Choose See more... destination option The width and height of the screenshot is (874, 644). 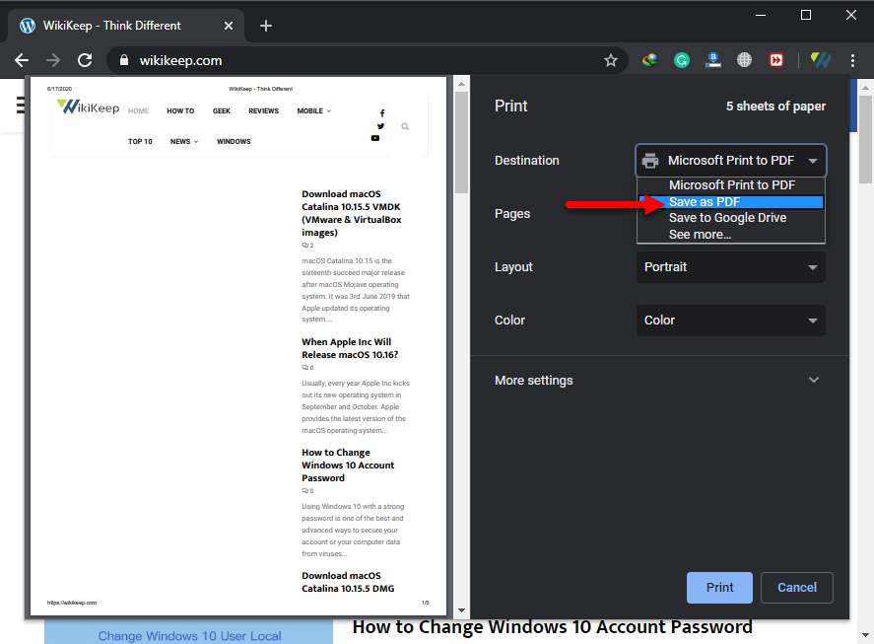(731, 235)
